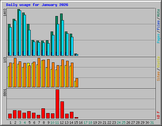This screenshot has height=126, width=162.
Task: Click the orange Sites bar for day 12
Action: [x=63, y=73]
